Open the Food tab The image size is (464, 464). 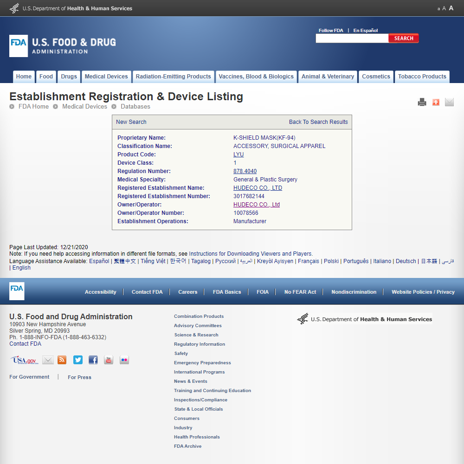click(46, 77)
